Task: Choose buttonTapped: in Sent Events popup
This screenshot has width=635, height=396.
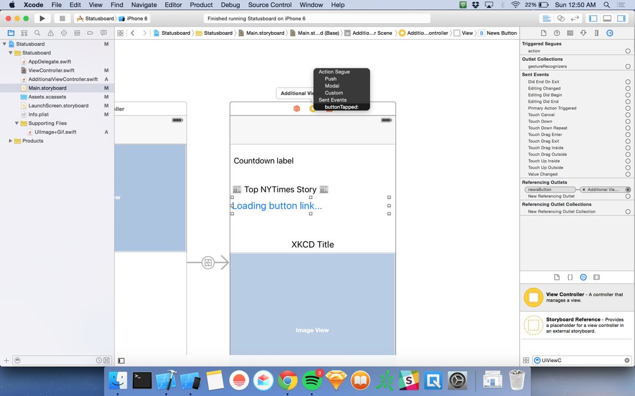Action: point(341,107)
